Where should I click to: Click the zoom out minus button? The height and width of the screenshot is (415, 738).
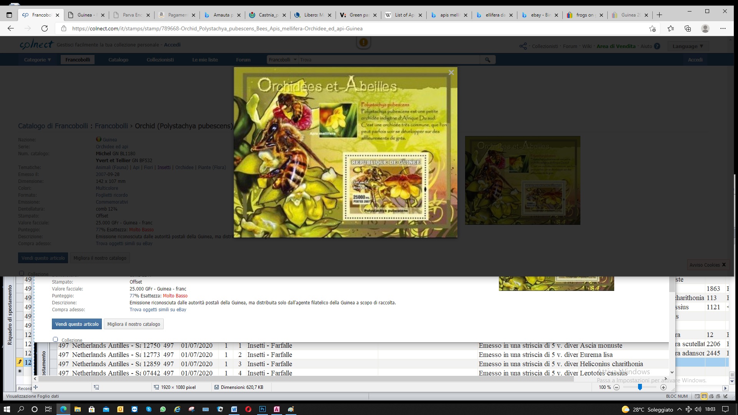[x=617, y=387]
